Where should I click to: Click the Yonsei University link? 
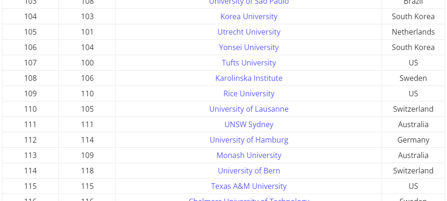249,47
